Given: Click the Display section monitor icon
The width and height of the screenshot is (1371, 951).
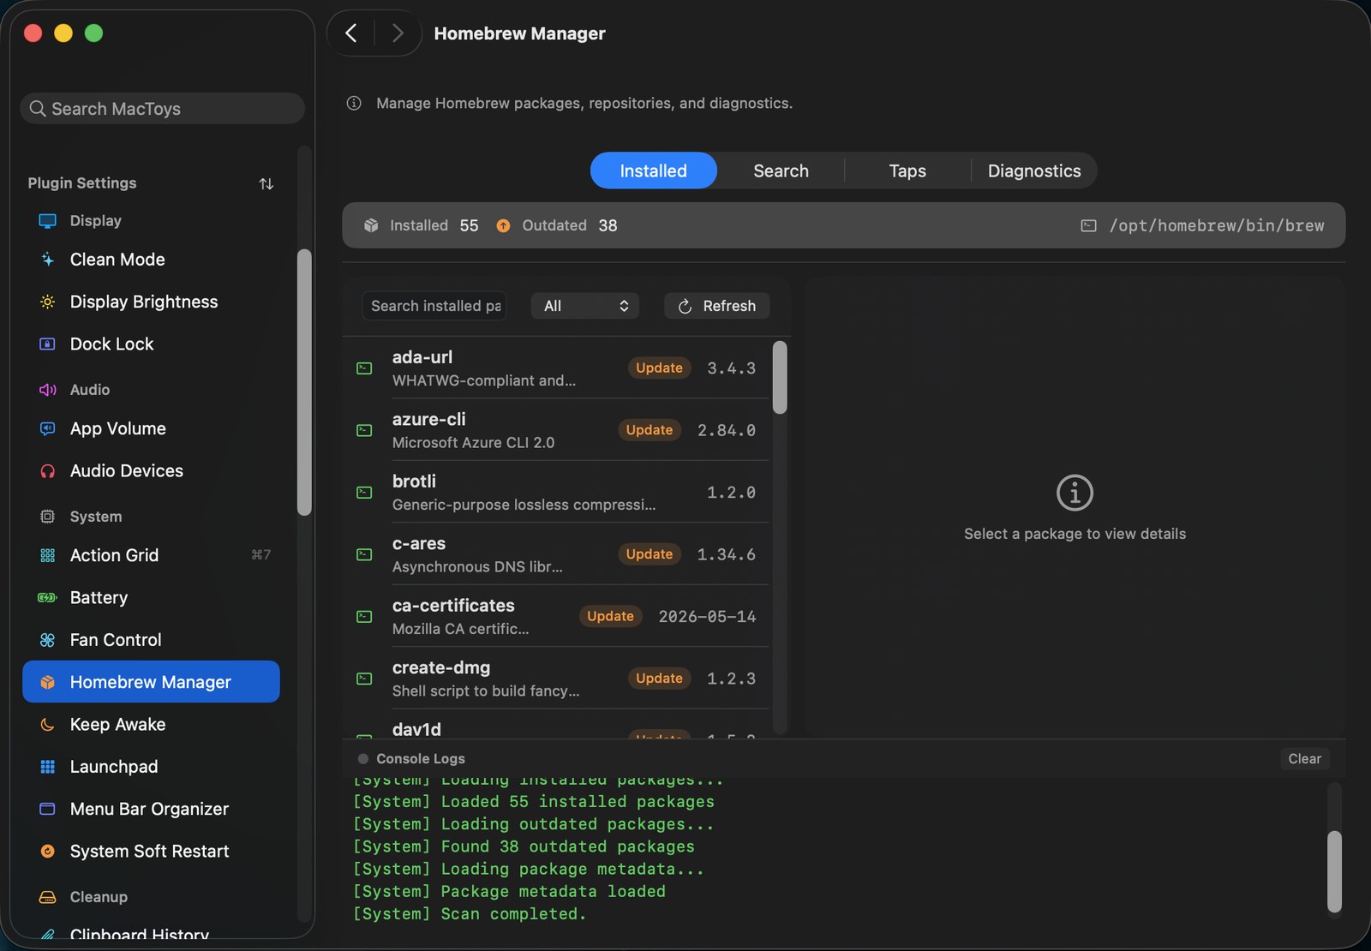Looking at the screenshot, I should (x=47, y=221).
